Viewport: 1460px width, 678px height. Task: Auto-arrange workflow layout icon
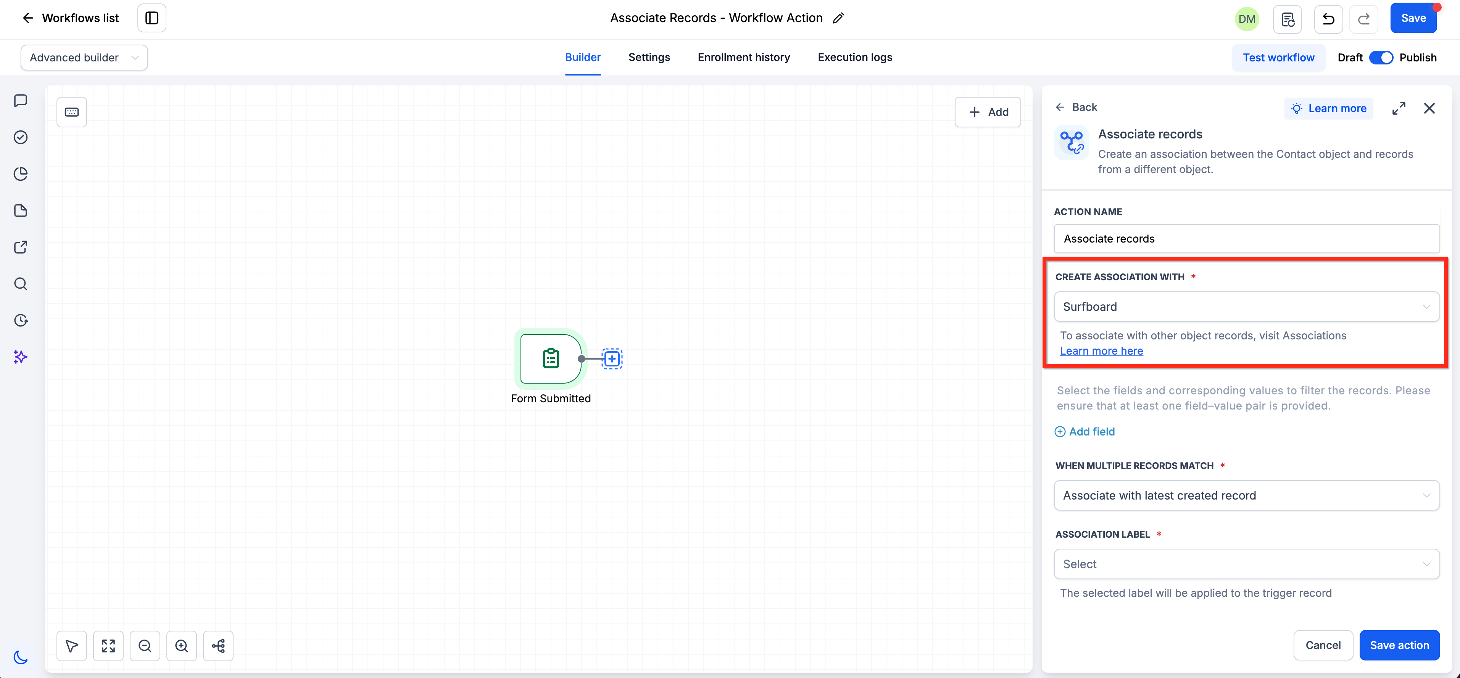[x=218, y=646]
